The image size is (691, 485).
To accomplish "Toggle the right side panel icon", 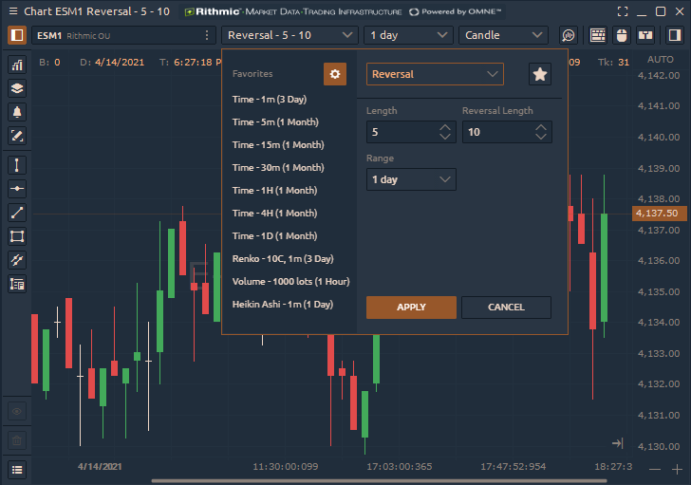I will (x=672, y=35).
